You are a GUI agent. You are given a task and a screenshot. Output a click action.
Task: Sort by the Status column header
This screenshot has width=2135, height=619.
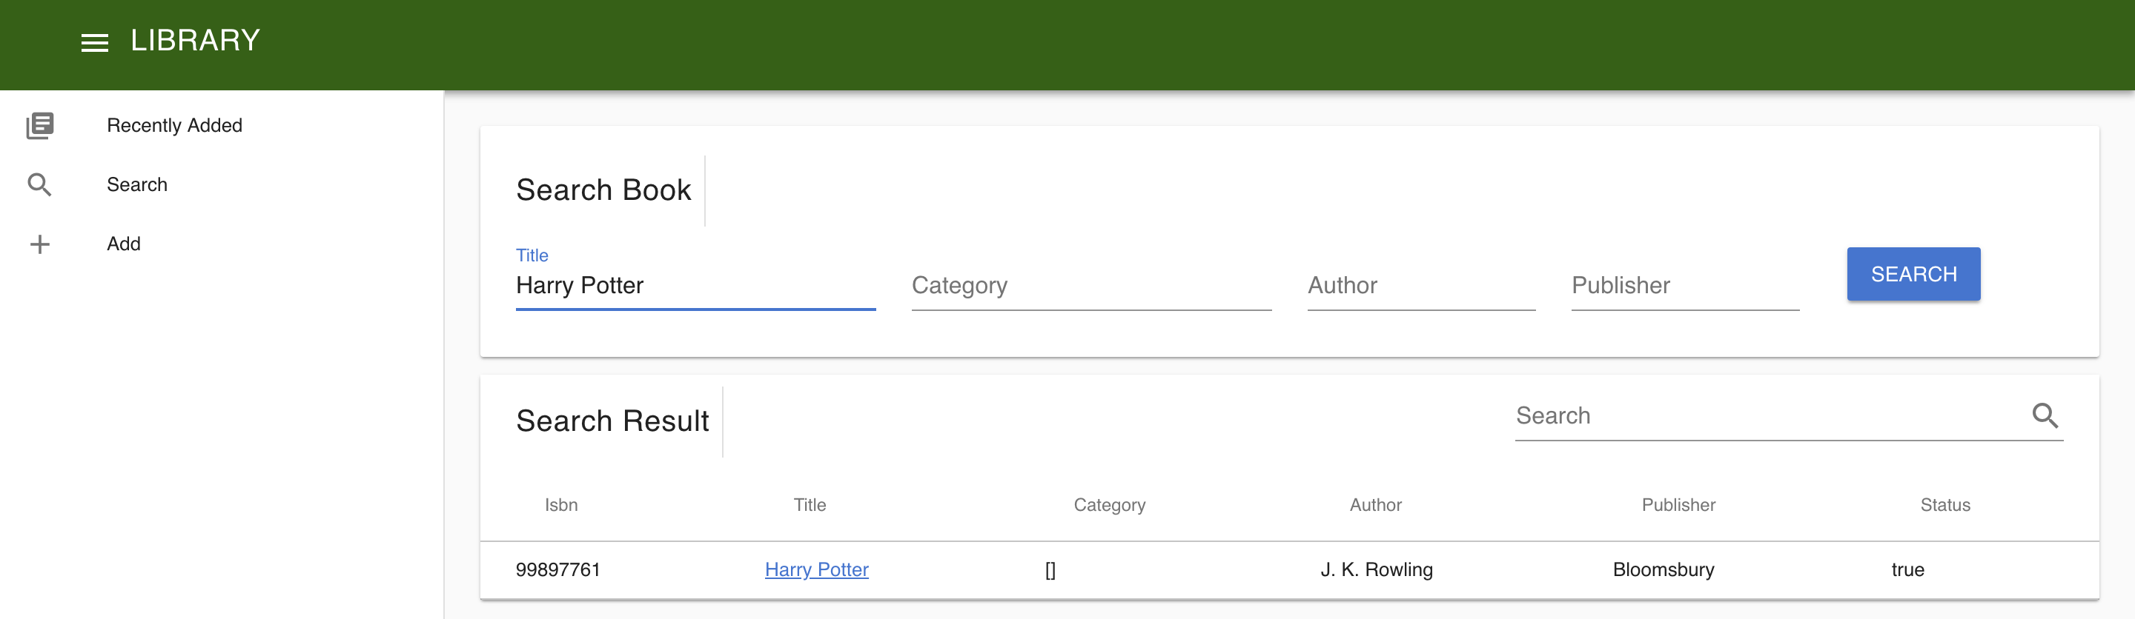pos(1944,505)
